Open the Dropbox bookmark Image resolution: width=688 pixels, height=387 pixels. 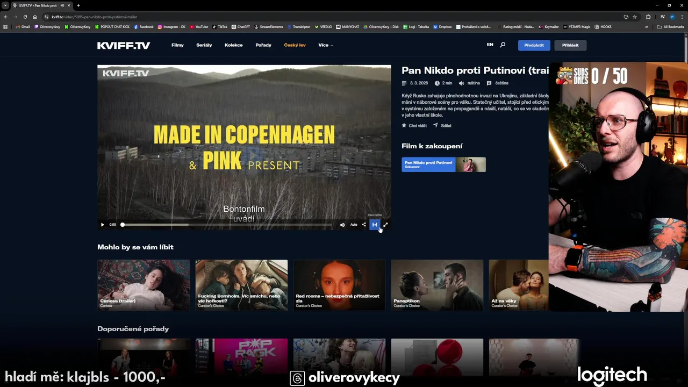pyautogui.click(x=442, y=26)
